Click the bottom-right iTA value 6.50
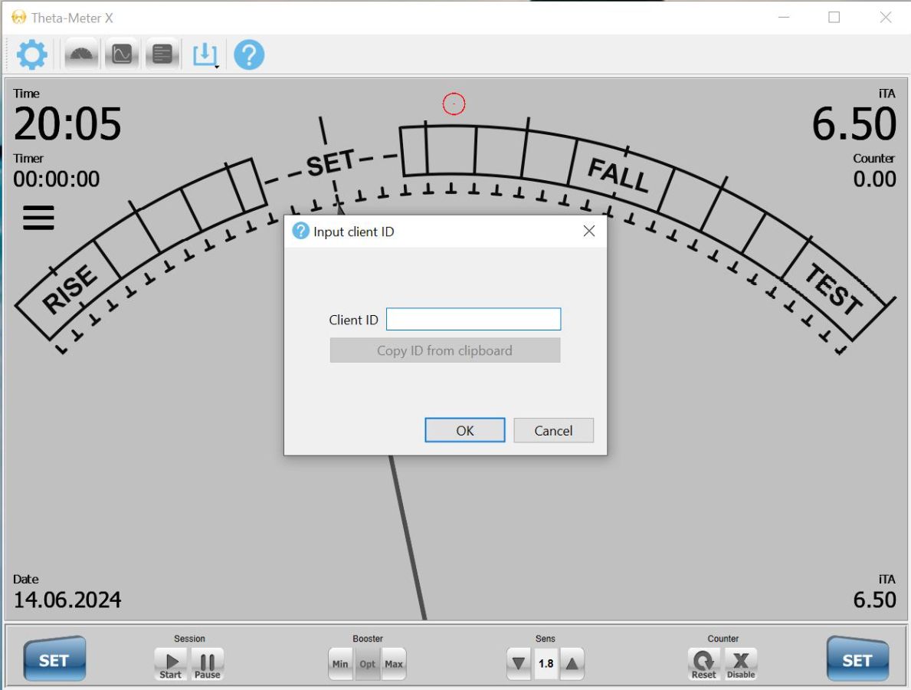Image resolution: width=911 pixels, height=690 pixels. pyautogui.click(x=874, y=600)
